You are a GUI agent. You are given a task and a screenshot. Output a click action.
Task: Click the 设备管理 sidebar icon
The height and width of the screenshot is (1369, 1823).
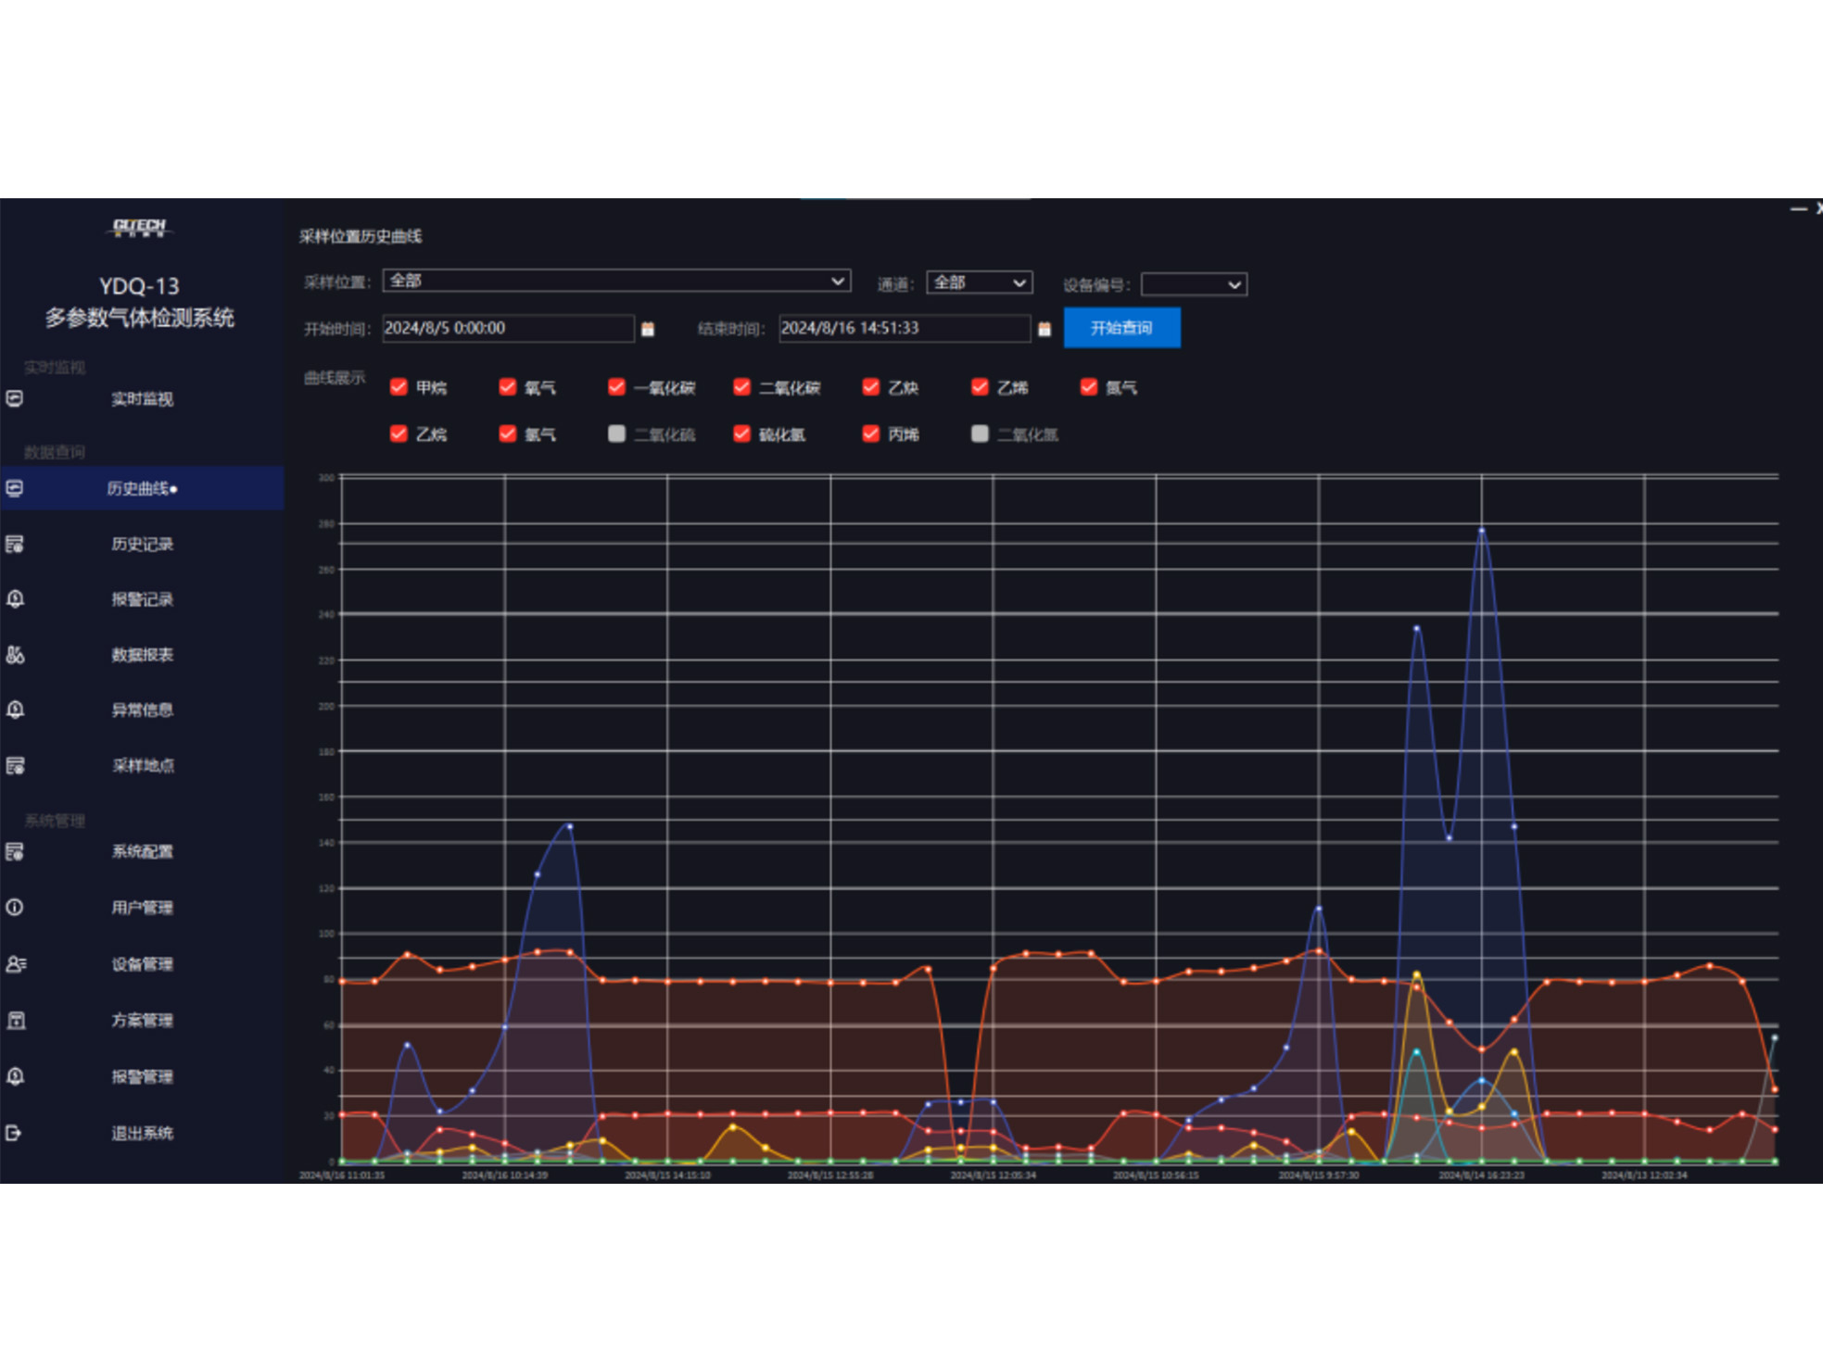pyautogui.click(x=15, y=964)
